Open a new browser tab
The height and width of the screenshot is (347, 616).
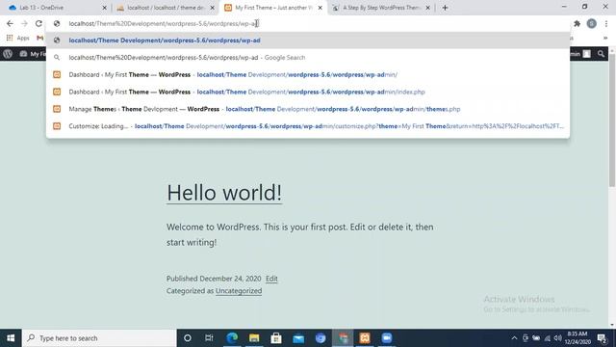point(445,8)
